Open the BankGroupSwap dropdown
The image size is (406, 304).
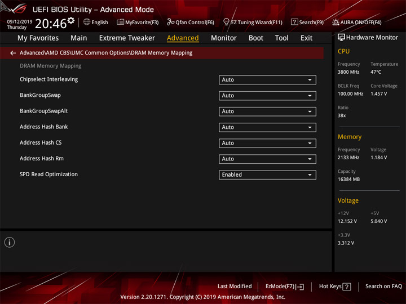point(267,96)
